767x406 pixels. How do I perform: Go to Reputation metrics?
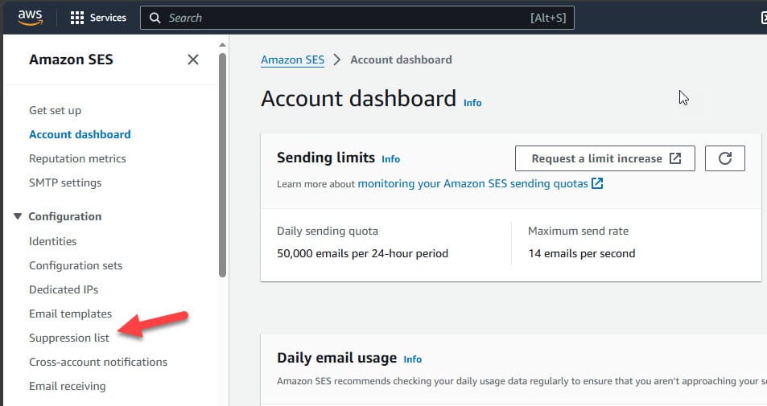77,158
